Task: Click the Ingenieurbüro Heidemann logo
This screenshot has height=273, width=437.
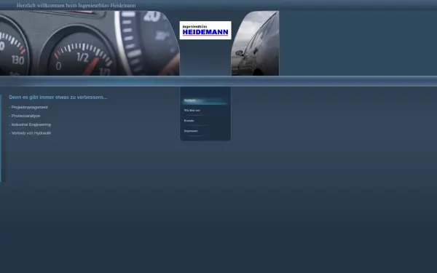Action: point(205,30)
